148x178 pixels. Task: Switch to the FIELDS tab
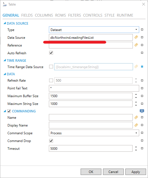[27, 15]
